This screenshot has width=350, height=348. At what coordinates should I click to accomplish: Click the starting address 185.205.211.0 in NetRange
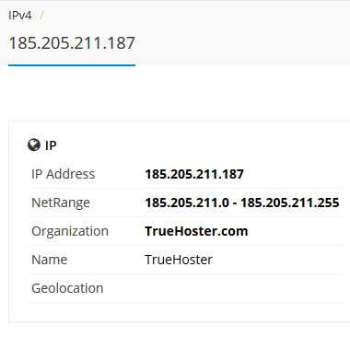(187, 203)
